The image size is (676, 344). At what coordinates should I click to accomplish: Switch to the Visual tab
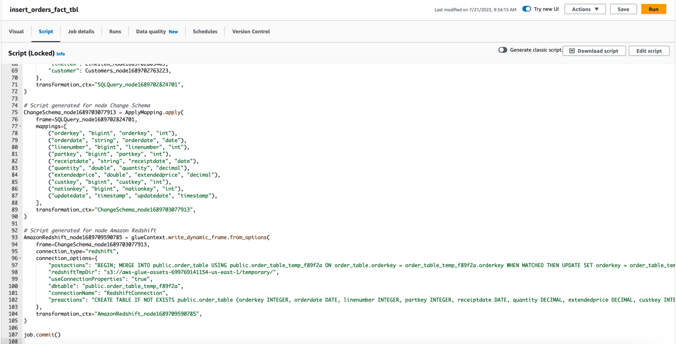(x=16, y=32)
